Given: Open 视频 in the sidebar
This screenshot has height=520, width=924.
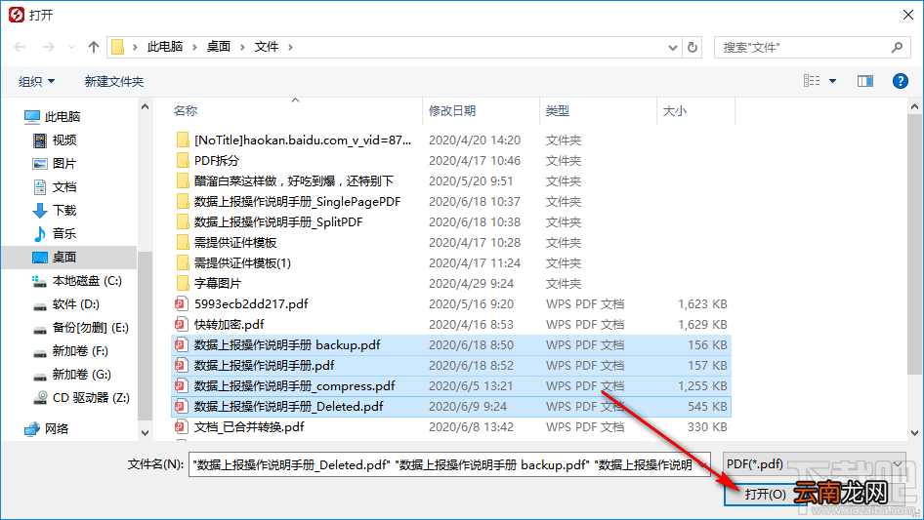Looking at the screenshot, I should (55, 140).
